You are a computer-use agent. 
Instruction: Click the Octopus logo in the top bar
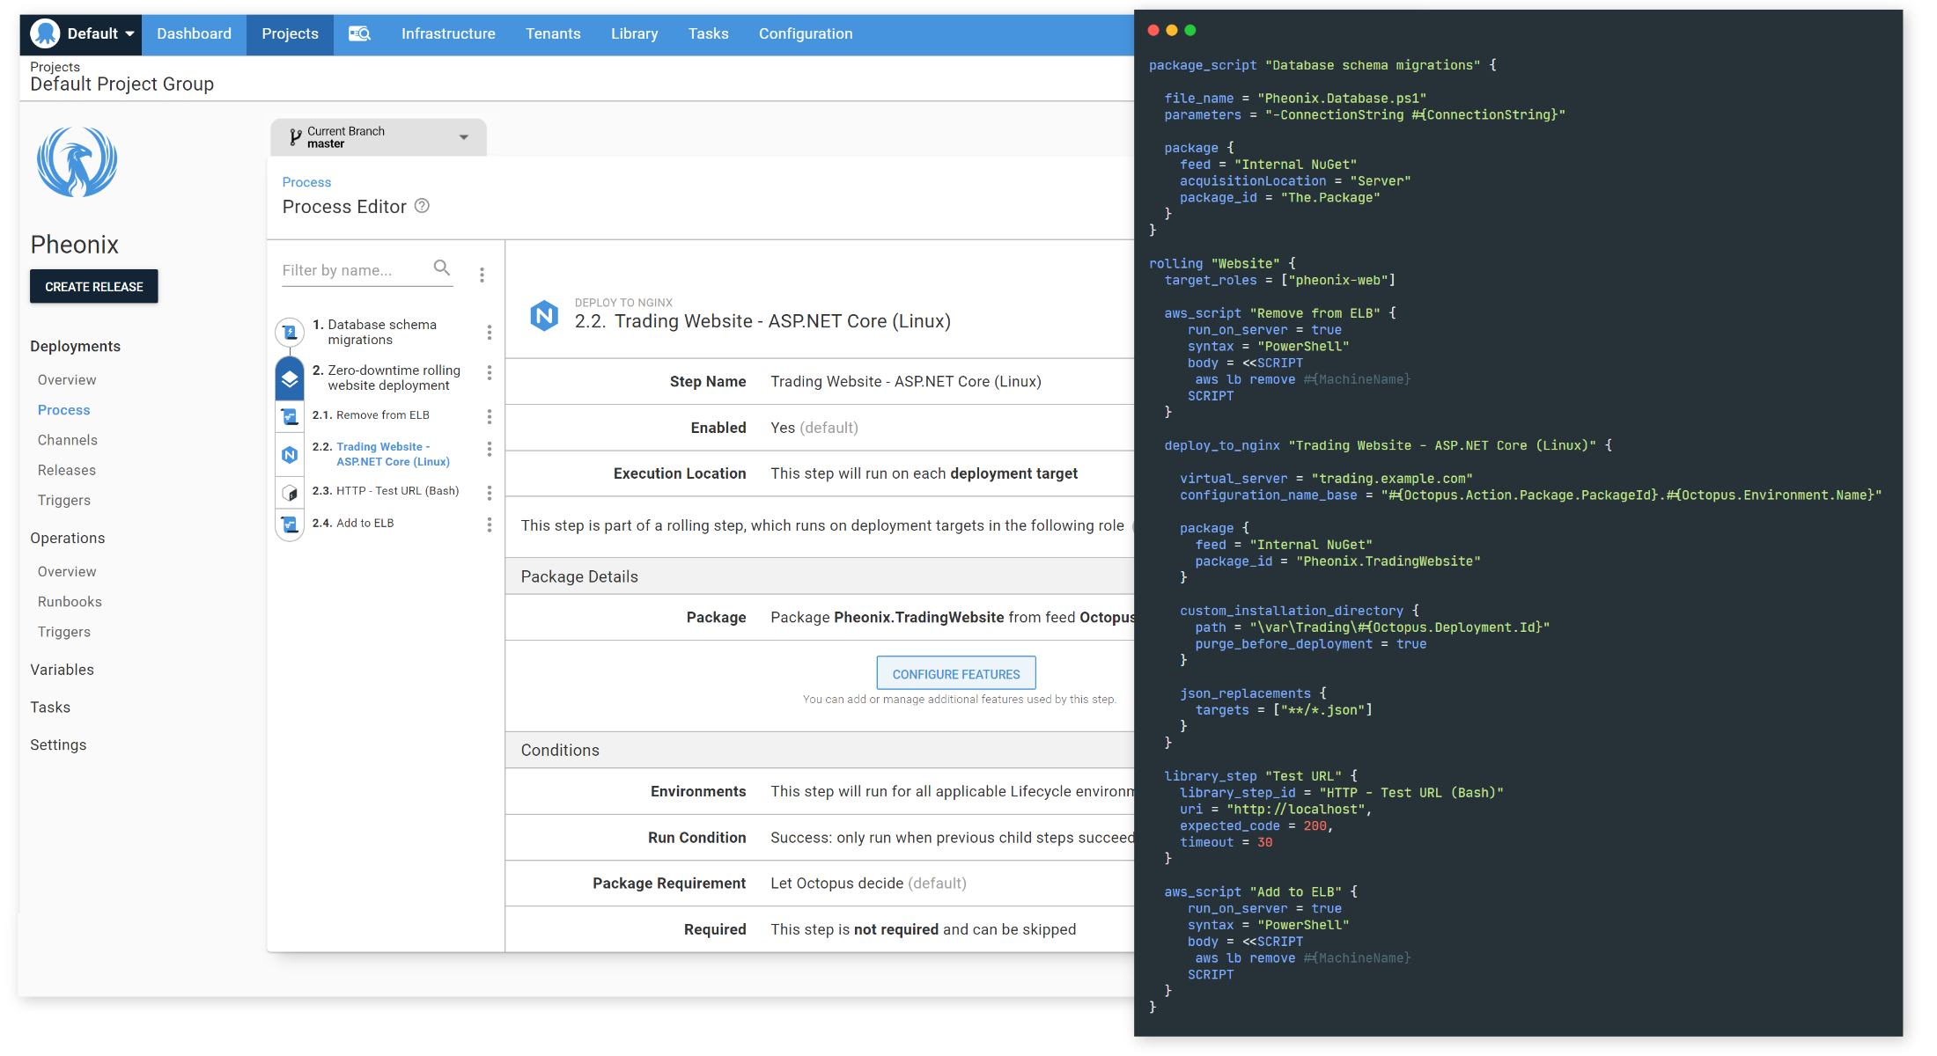tap(45, 34)
